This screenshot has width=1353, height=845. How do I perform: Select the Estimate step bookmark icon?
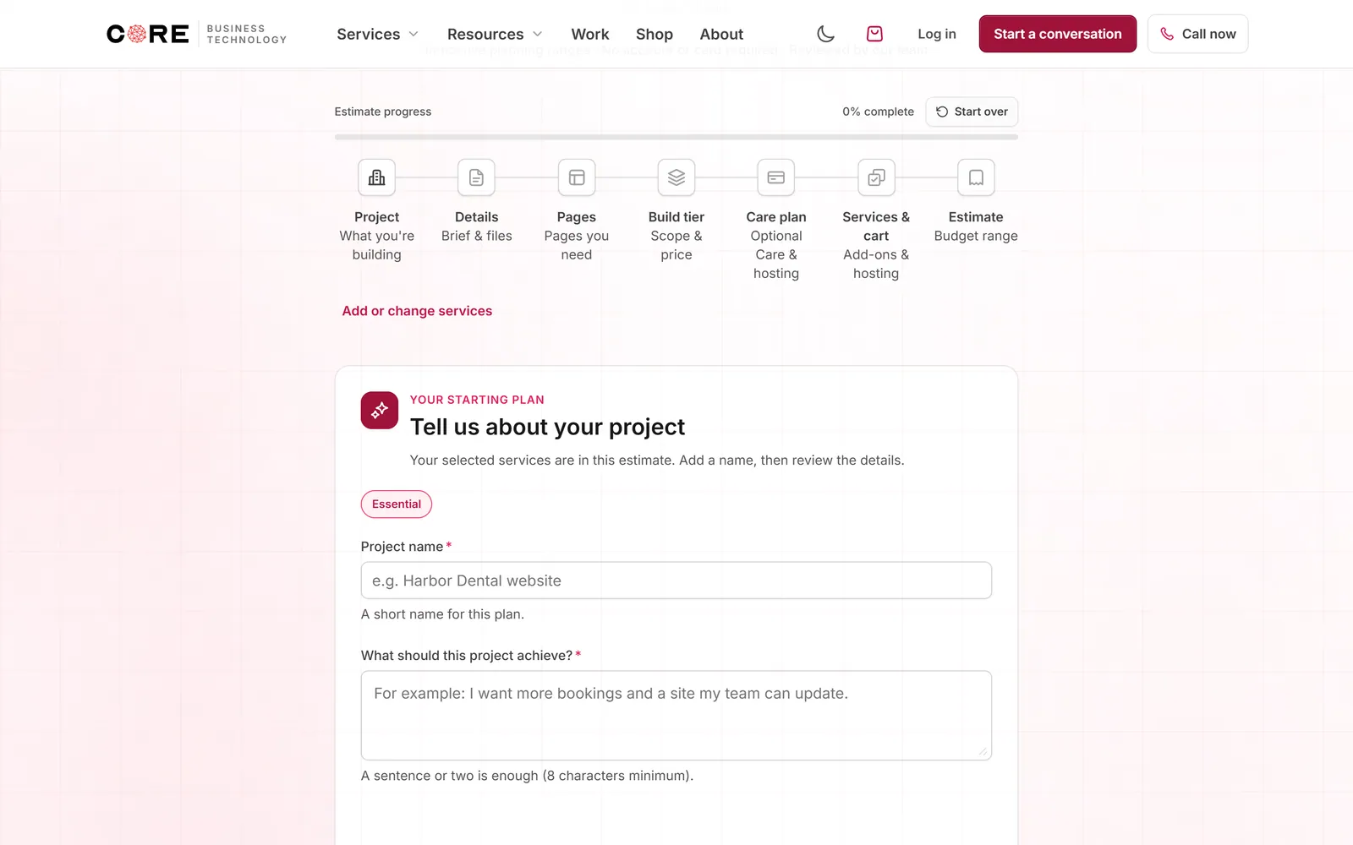976,177
